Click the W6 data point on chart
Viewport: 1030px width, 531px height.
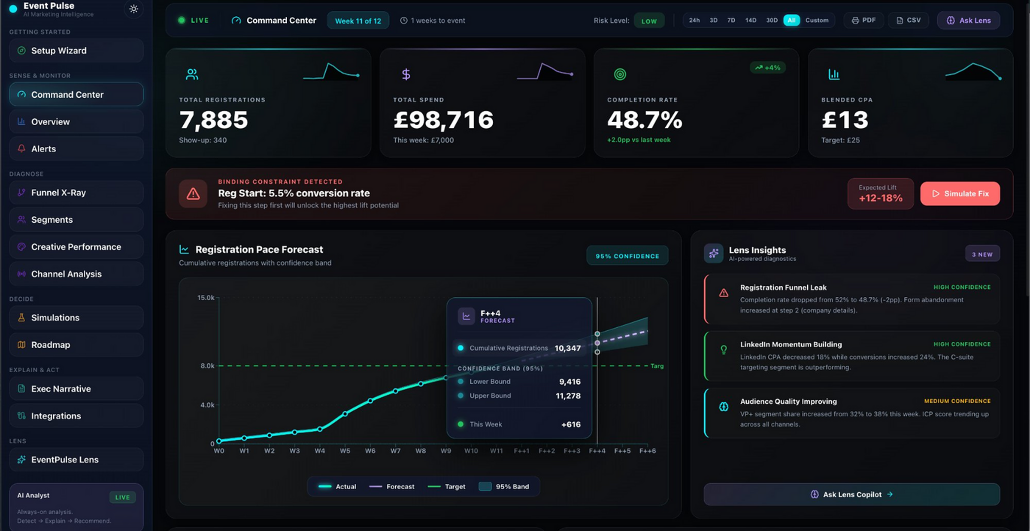[x=370, y=401]
